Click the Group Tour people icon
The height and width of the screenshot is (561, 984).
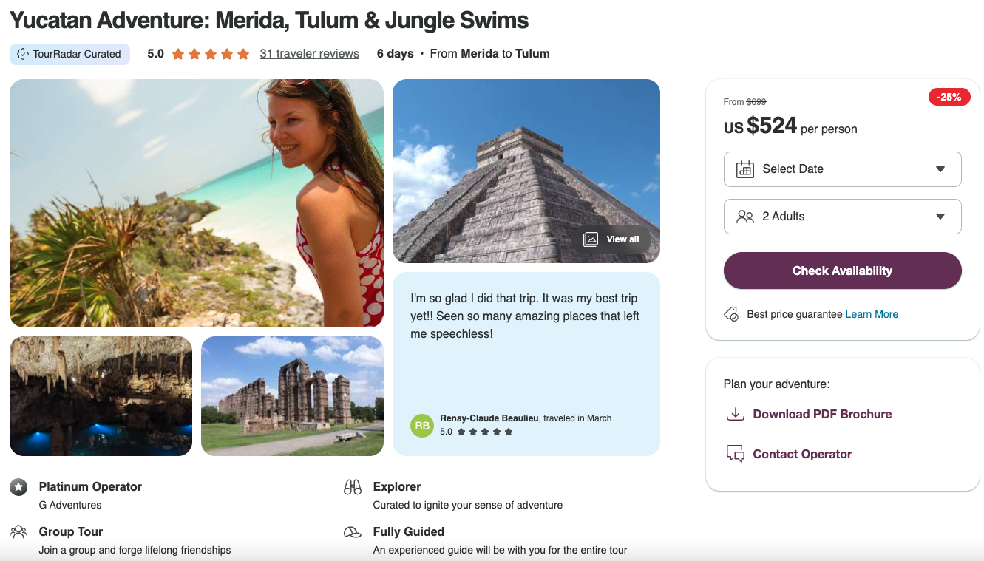pyautogui.click(x=18, y=531)
